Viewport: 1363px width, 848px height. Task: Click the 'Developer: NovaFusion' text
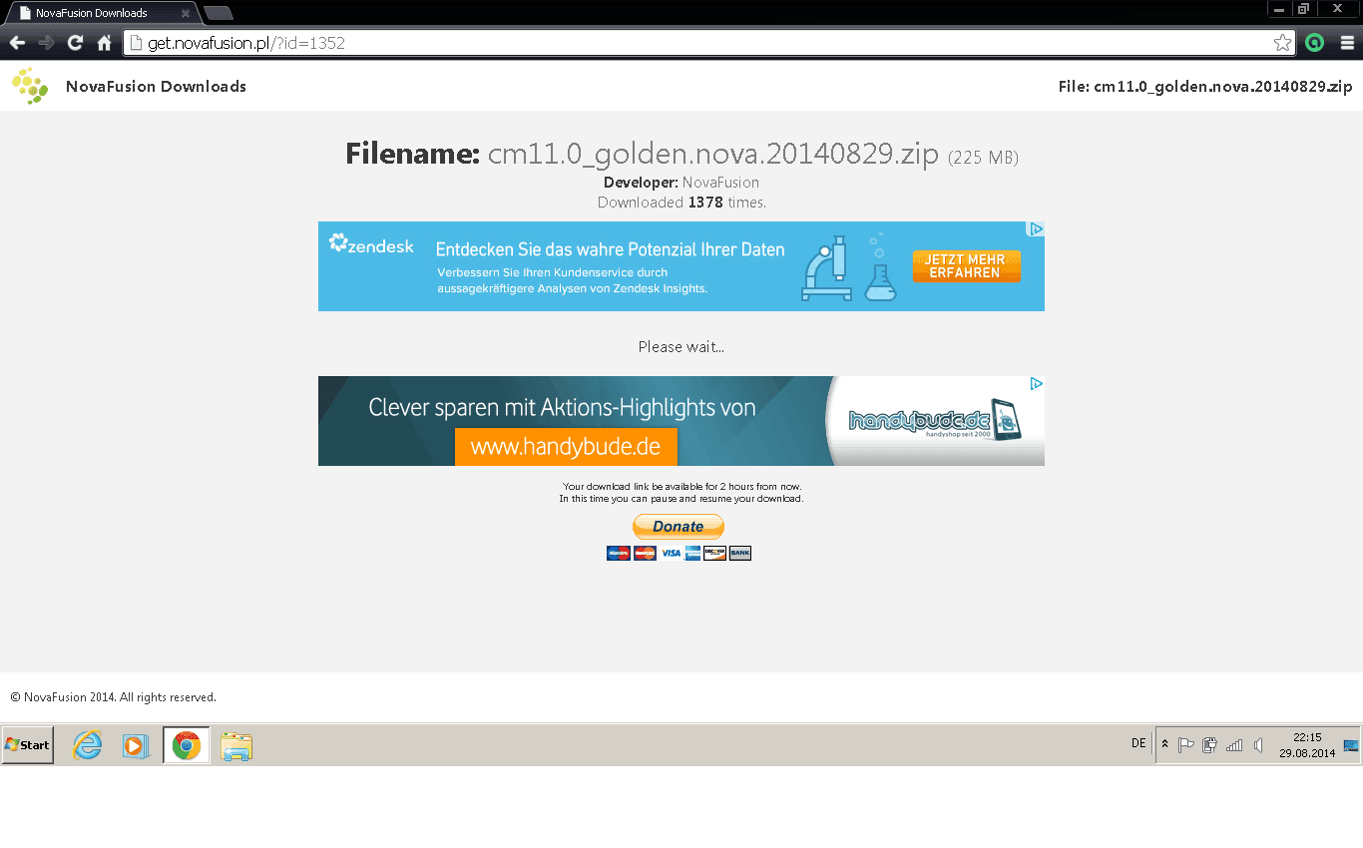click(681, 183)
